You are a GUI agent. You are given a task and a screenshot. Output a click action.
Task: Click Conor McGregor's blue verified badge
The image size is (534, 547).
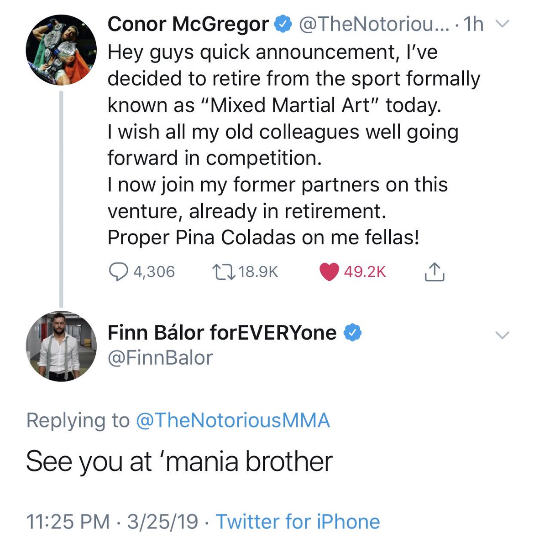point(283,24)
